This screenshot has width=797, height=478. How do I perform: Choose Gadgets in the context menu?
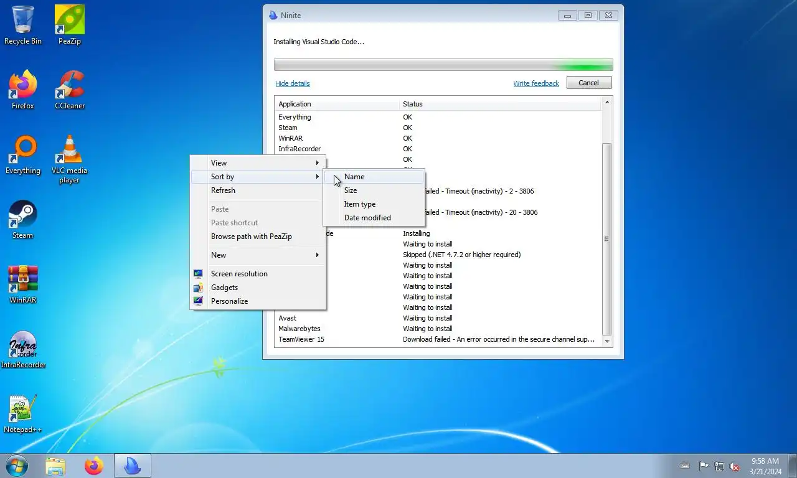click(x=258, y=288)
